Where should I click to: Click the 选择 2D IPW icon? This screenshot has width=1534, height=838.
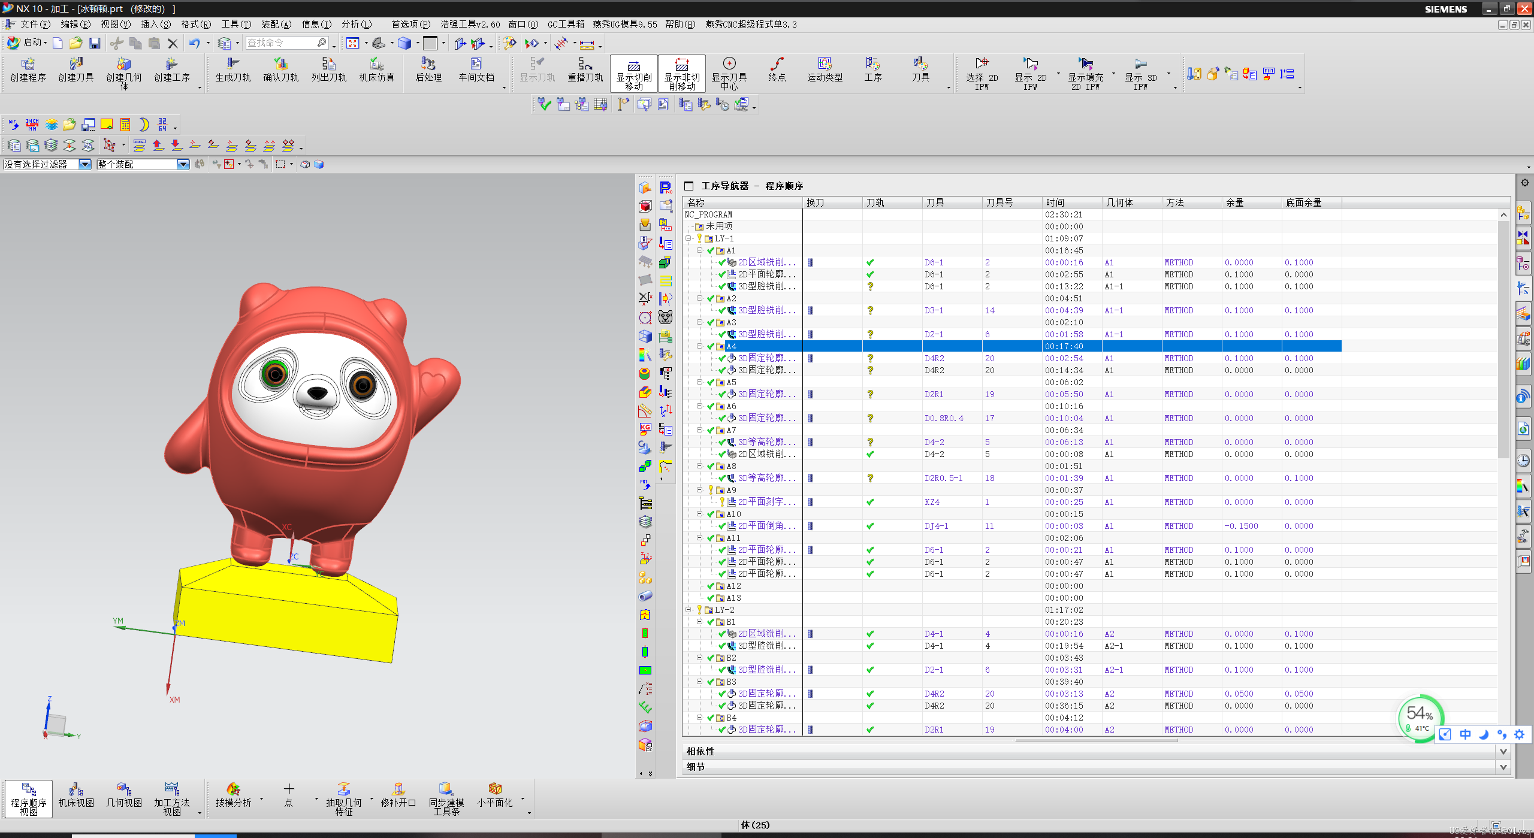click(x=982, y=73)
